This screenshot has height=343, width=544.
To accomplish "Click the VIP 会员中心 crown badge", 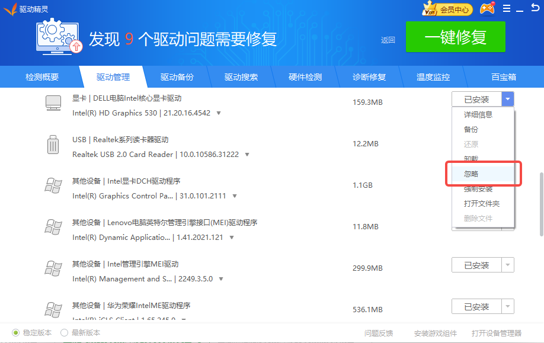I will point(446,9).
